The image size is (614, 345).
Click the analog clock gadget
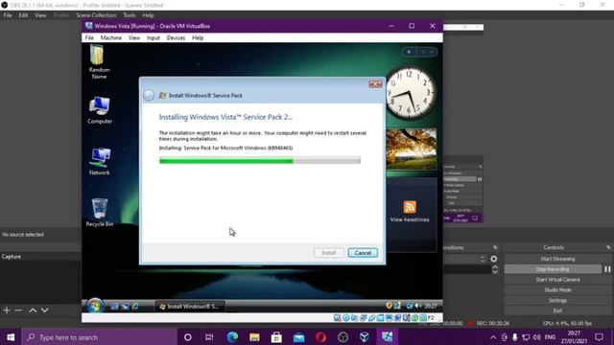(x=411, y=93)
